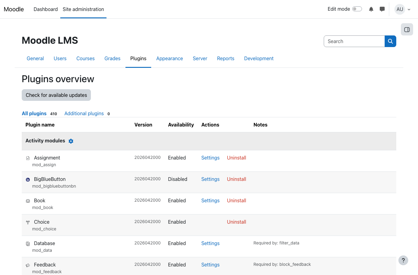This screenshot has width=418, height=275.
Task: Go to Dashboard in top navigation
Action: click(46, 9)
